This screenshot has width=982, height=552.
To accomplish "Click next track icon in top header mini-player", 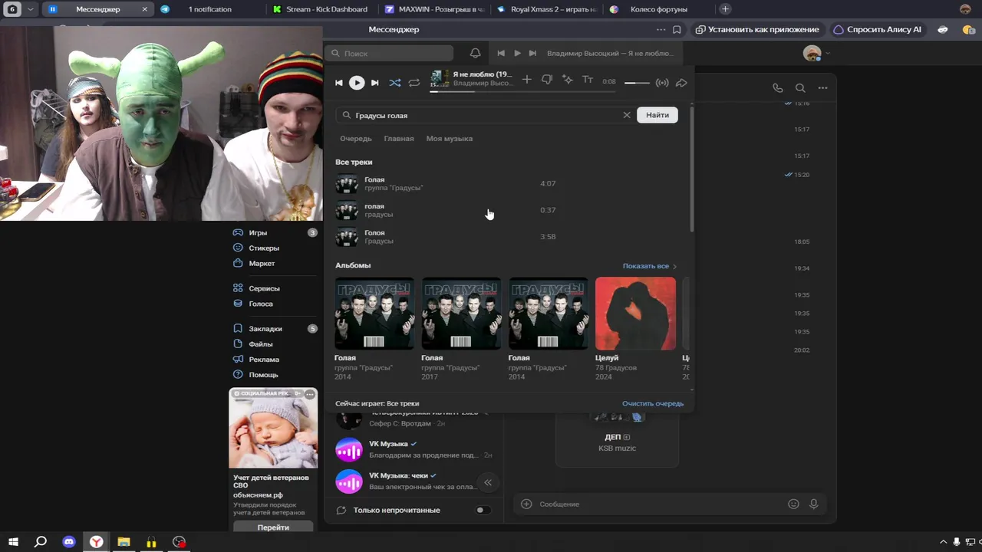I will 532,54.
